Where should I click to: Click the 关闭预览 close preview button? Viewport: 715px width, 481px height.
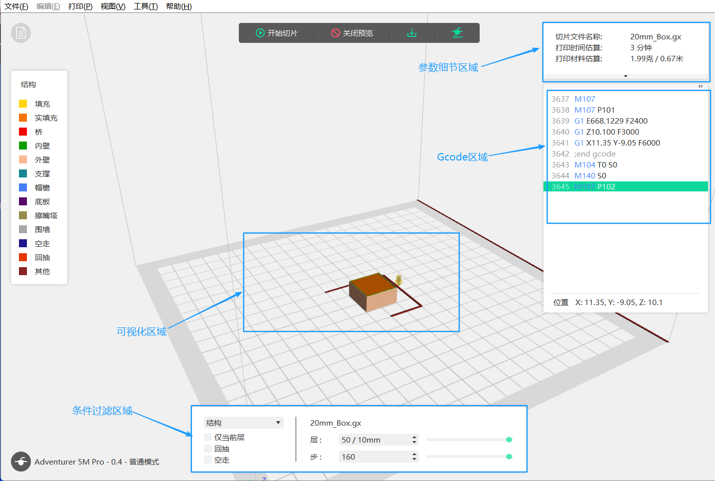coord(352,33)
